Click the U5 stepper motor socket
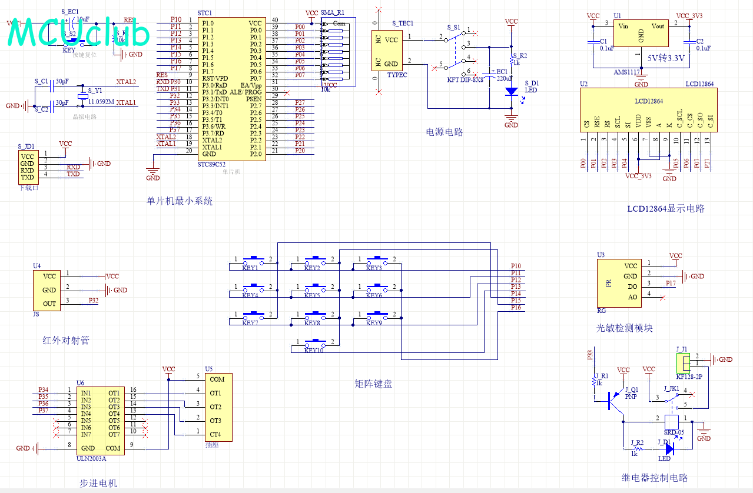The image size is (753, 493). tap(218, 407)
